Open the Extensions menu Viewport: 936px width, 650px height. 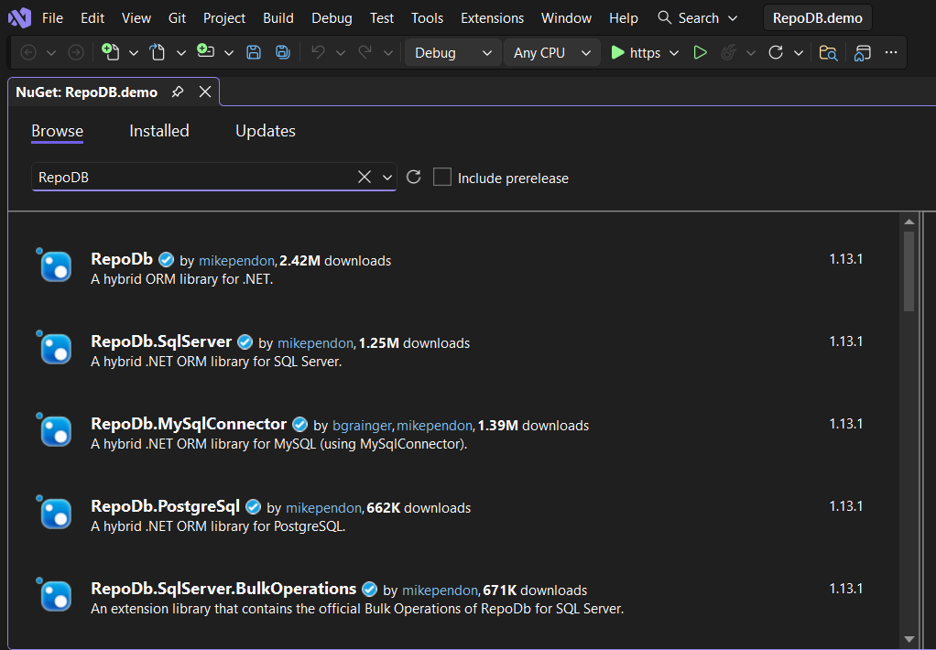tap(492, 18)
